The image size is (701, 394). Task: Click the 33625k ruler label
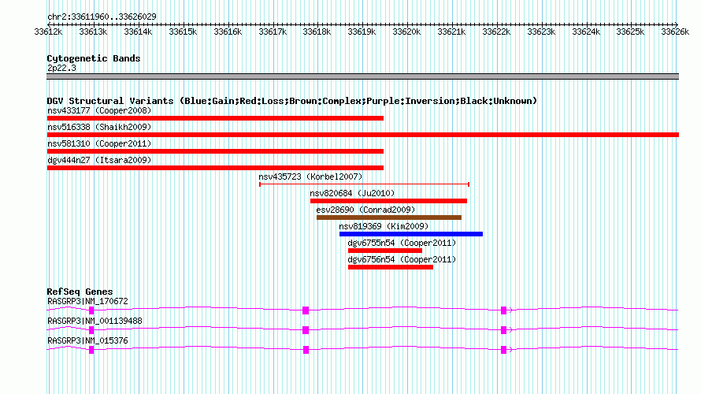tap(630, 32)
